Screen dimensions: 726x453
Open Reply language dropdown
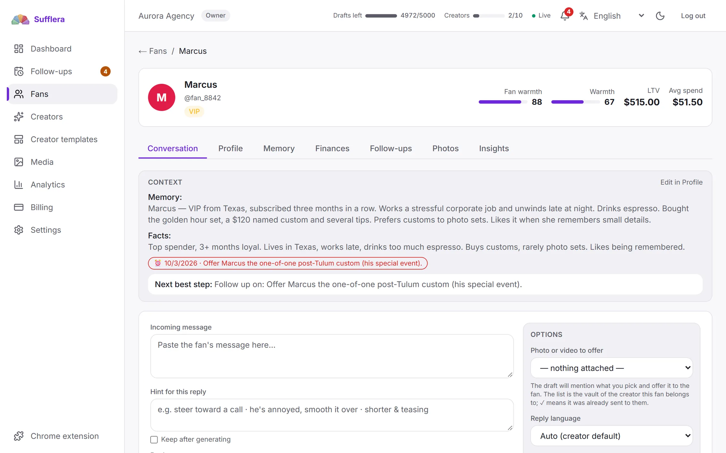click(x=611, y=436)
